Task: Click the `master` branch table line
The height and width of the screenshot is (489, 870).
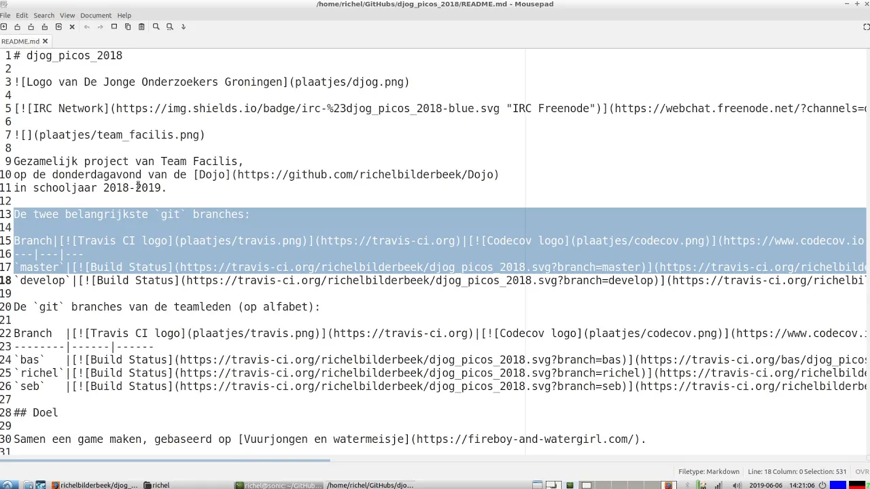Action: click(x=440, y=268)
